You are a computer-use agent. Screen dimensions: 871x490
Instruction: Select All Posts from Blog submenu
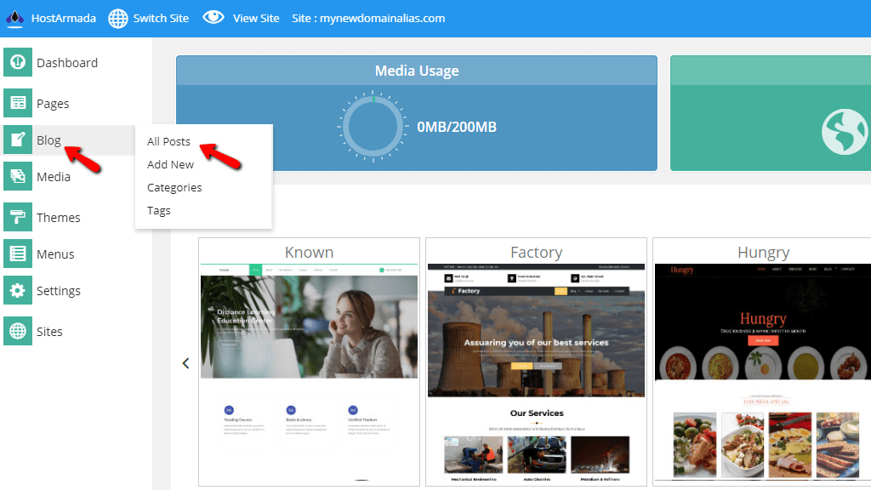click(168, 142)
